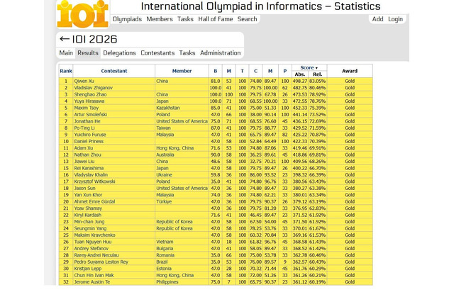Open member Taiwan
The image size is (454, 302).
tap(163, 128)
